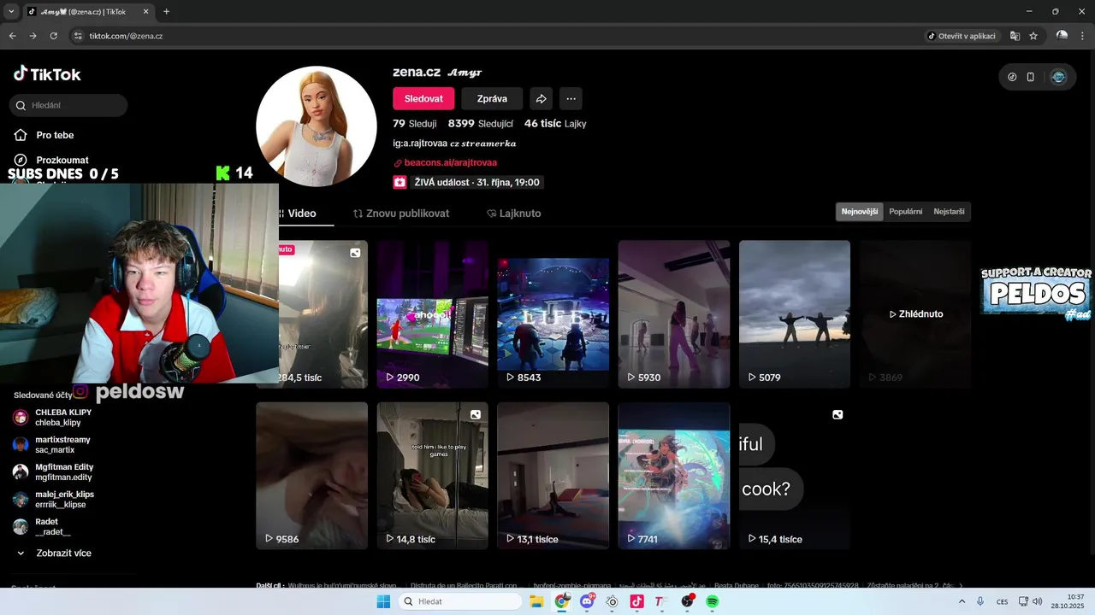Open the video with 9586 views
Image resolution: width=1095 pixels, height=615 pixels.
[311, 476]
